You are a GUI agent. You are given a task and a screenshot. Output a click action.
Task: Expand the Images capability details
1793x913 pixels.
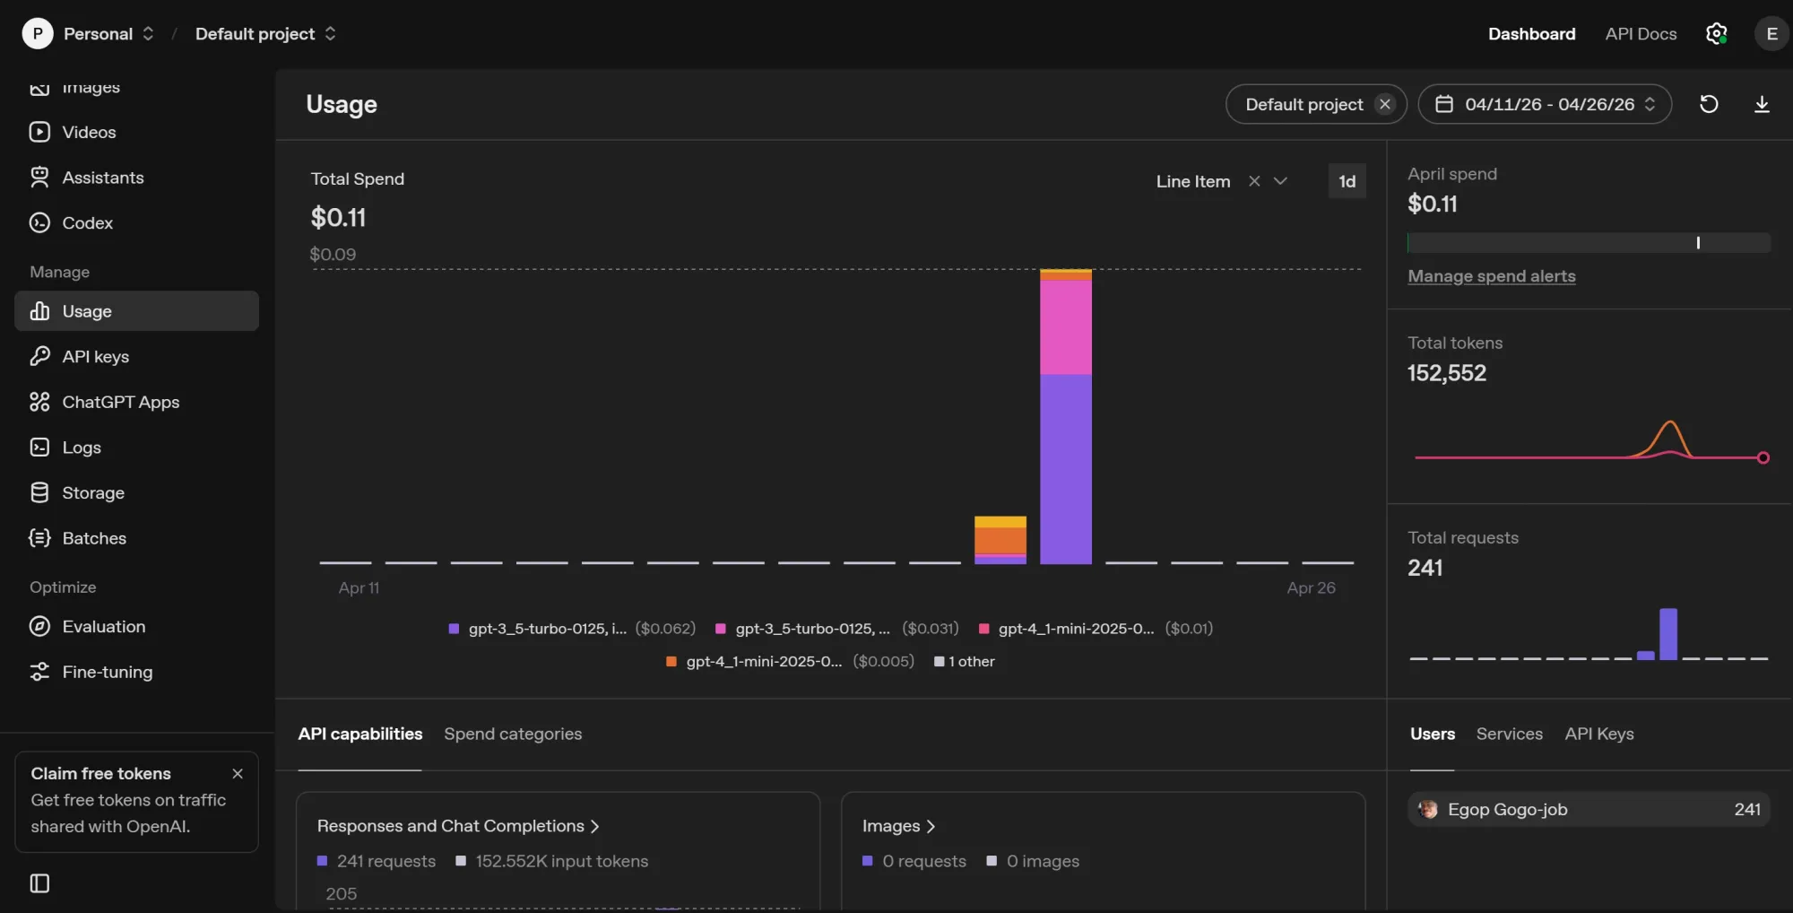click(898, 825)
